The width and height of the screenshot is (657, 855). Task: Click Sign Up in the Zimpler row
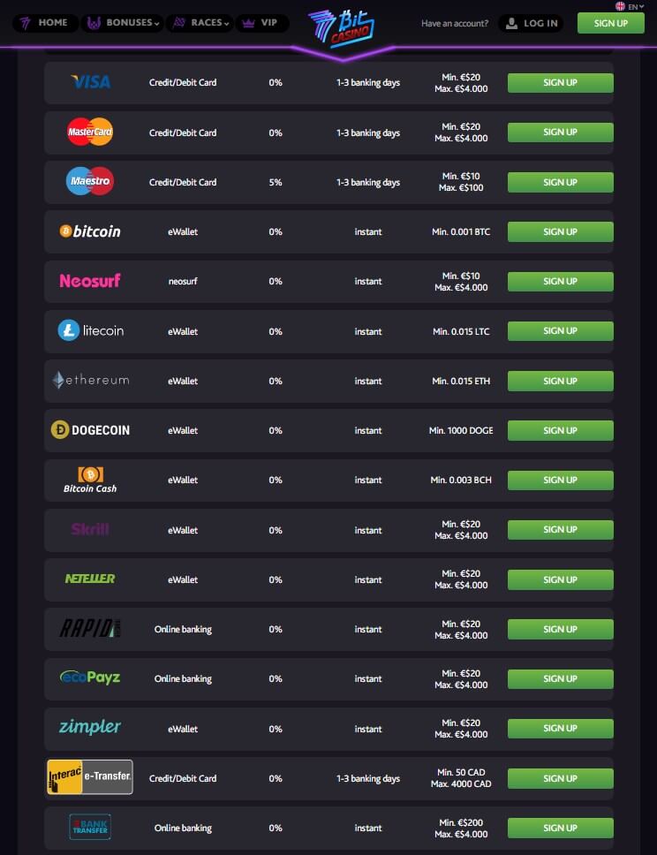(x=560, y=729)
